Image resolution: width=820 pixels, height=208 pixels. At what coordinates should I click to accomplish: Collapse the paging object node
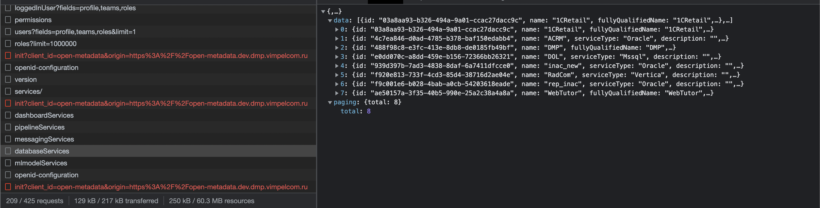(x=330, y=103)
